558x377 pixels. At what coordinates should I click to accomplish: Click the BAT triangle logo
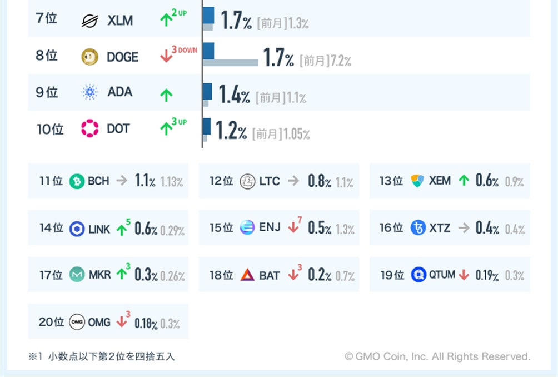pos(247,275)
